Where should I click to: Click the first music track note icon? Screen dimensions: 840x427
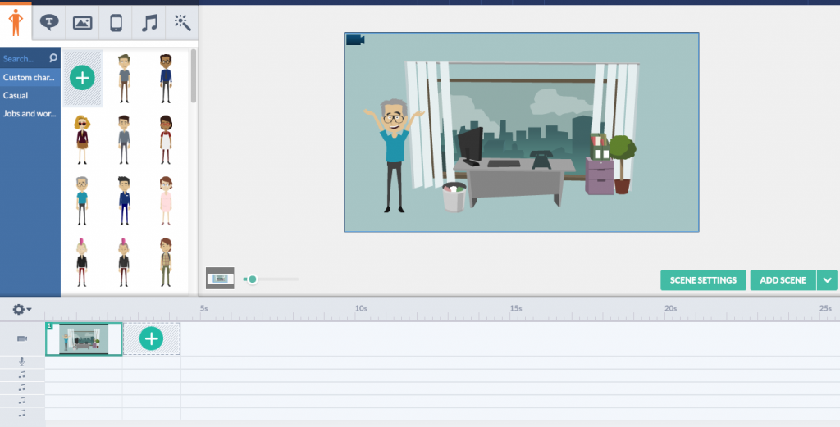coord(22,375)
